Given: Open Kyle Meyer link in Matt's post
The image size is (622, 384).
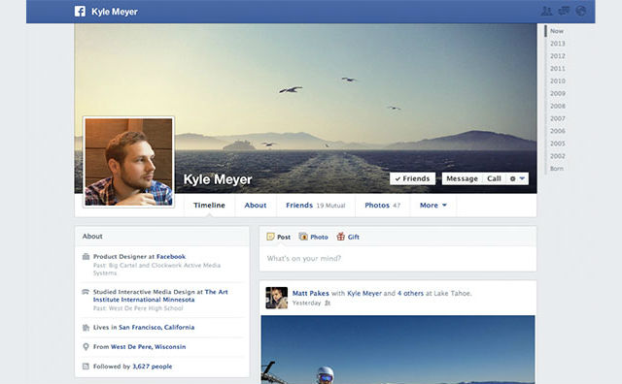Looking at the screenshot, I should click(364, 294).
